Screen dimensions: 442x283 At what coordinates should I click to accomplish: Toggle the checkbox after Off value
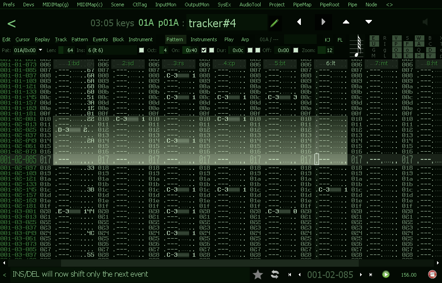[296, 50]
